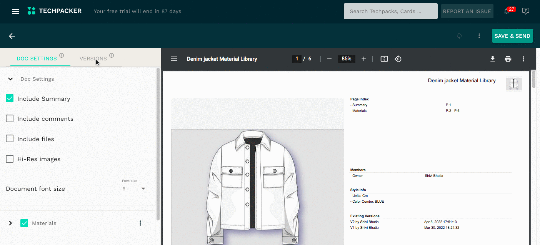Switch to the Versions tab
Screen dimensions: 540x245
[93, 59]
